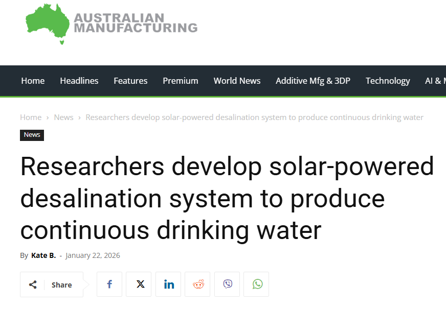Browse the Technology section
446x309 pixels.
point(388,81)
